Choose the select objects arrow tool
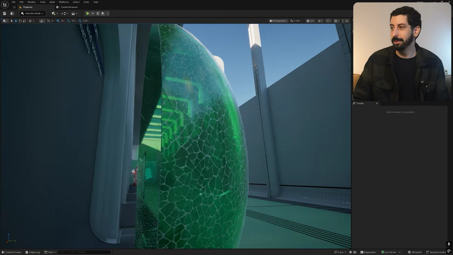453x255 pixels. click(12, 21)
